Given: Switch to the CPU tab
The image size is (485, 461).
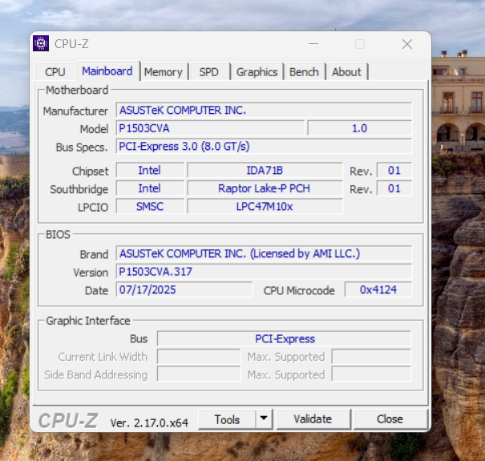Looking at the screenshot, I should click(55, 72).
